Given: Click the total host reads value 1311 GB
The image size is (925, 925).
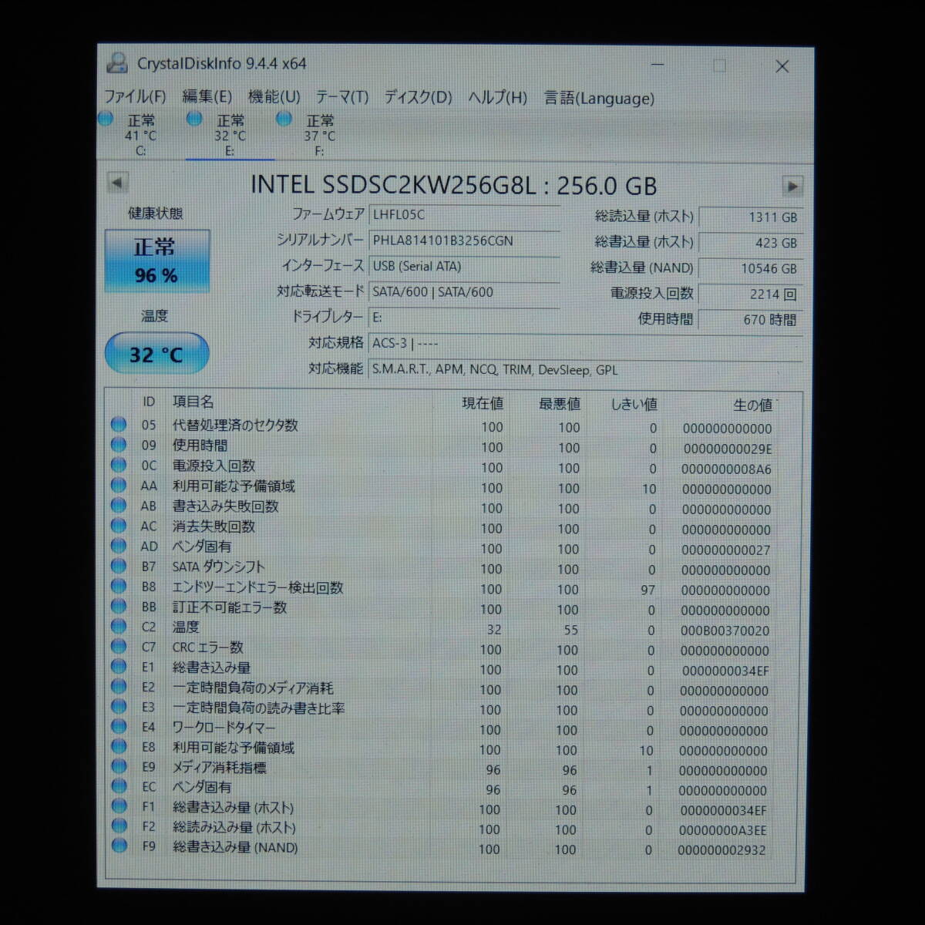Looking at the screenshot, I should click(750, 218).
